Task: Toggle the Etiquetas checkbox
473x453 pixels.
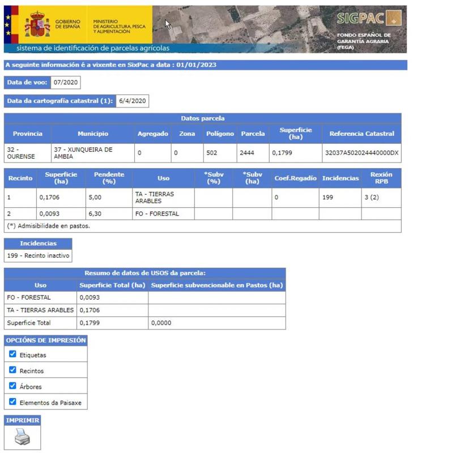Action: 12,354
